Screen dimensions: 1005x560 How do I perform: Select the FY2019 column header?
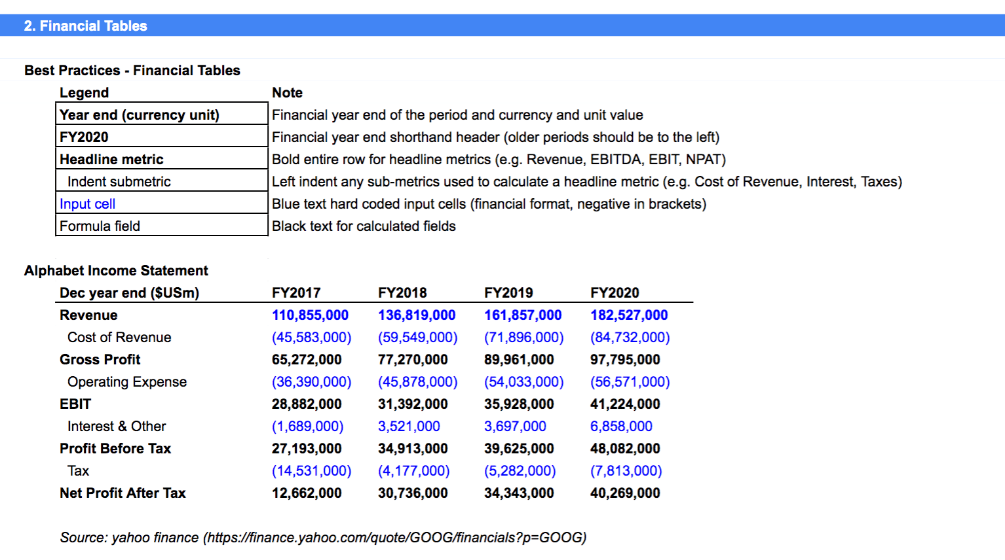(508, 293)
